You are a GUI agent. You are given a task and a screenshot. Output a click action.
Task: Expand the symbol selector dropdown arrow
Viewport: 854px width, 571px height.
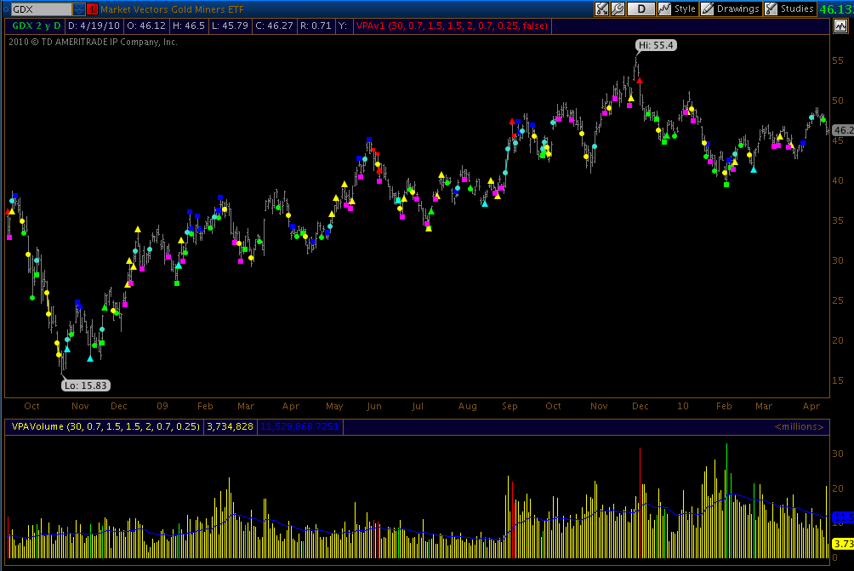(x=79, y=9)
